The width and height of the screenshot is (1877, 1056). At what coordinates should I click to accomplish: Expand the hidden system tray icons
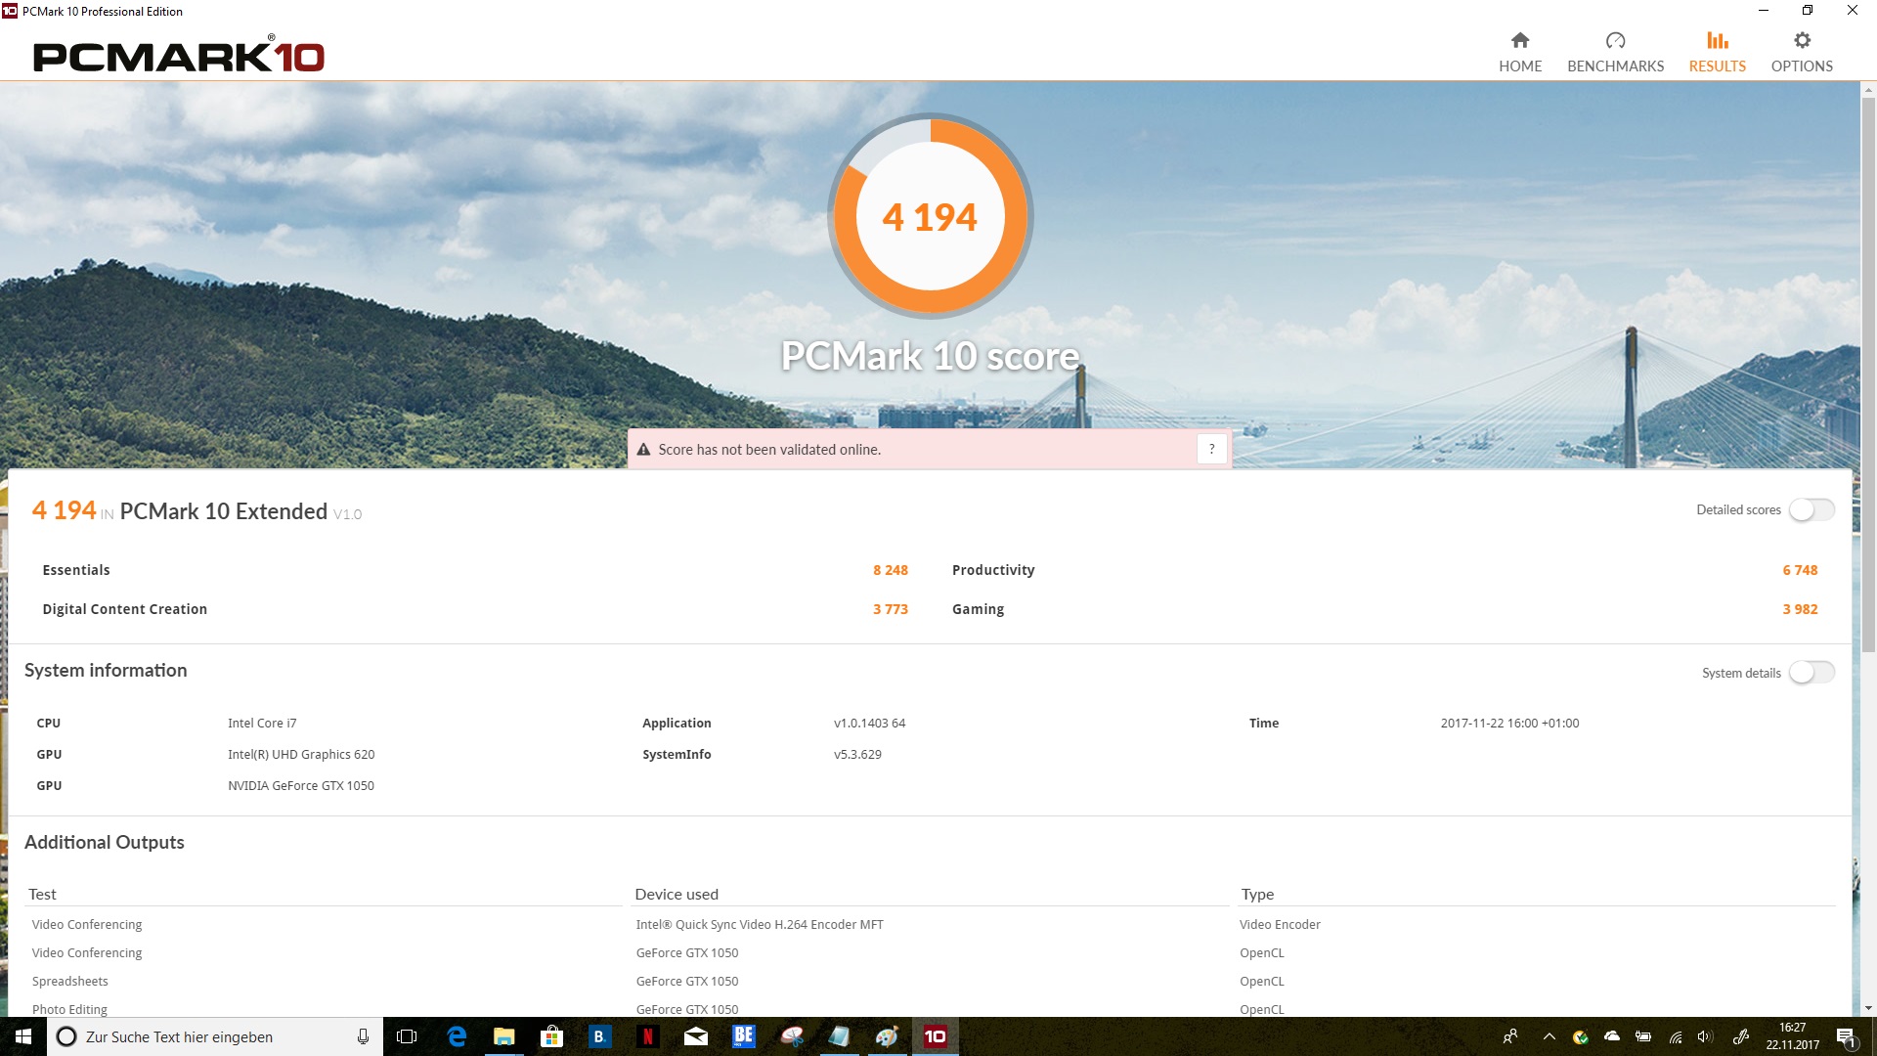pos(1549,1036)
